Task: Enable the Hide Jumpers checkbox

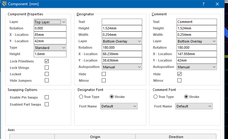Action: [47, 81]
